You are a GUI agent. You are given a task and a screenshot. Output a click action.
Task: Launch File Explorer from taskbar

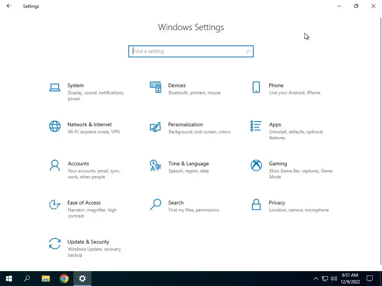point(46,279)
